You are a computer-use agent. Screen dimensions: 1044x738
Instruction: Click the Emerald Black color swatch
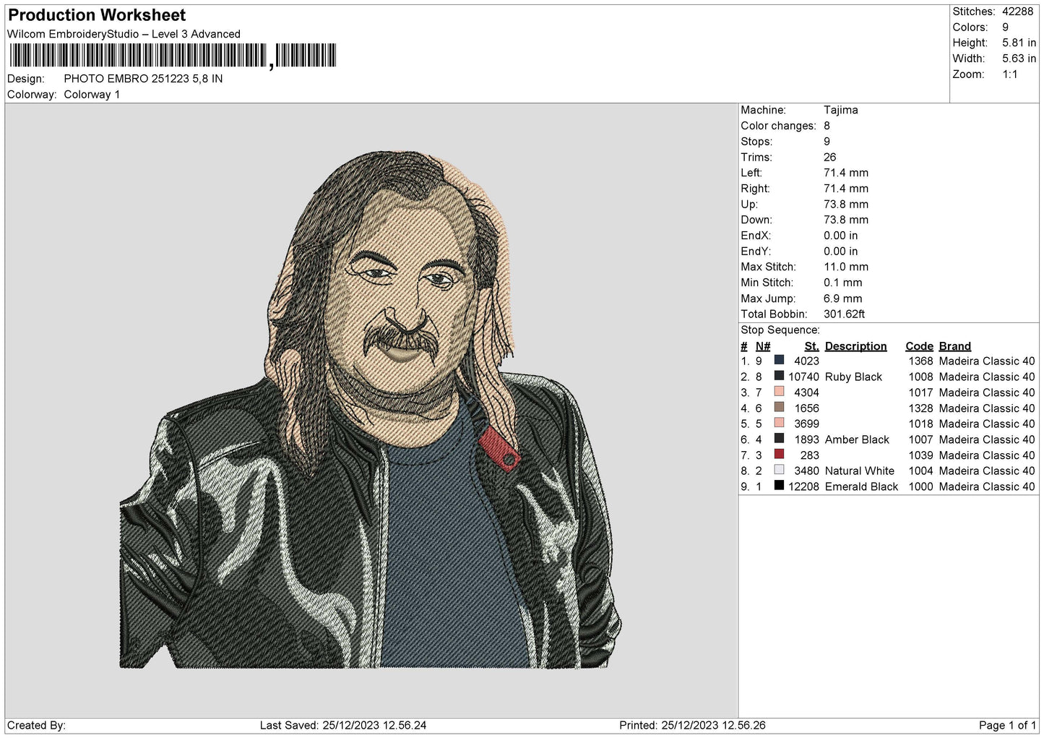779,486
